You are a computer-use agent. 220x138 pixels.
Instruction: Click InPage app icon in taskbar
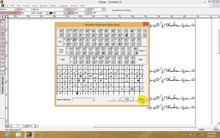click(29, 135)
